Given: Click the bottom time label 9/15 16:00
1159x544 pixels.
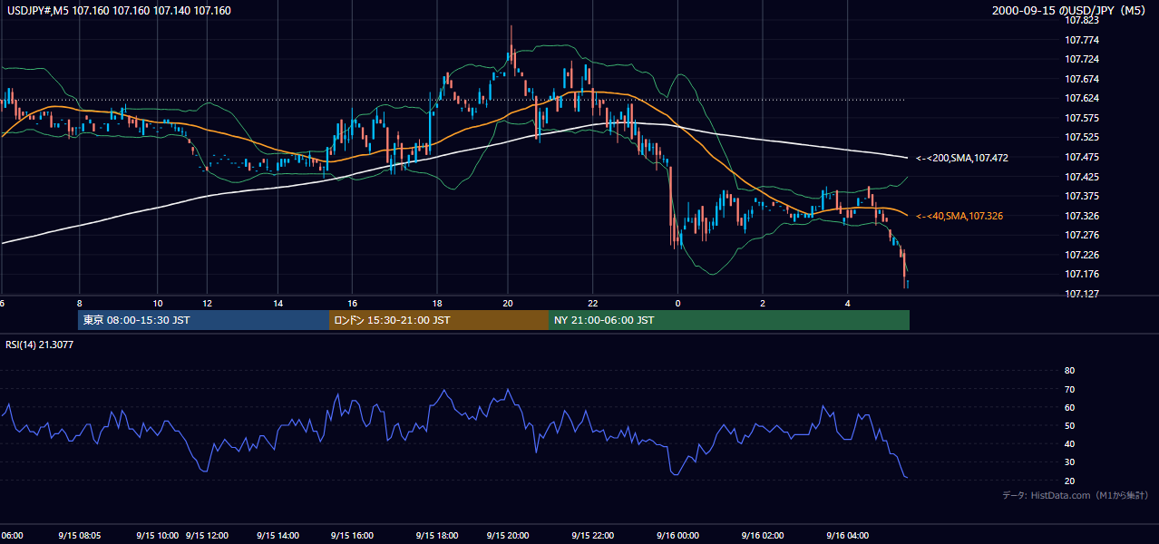Looking at the screenshot, I should point(352,536).
